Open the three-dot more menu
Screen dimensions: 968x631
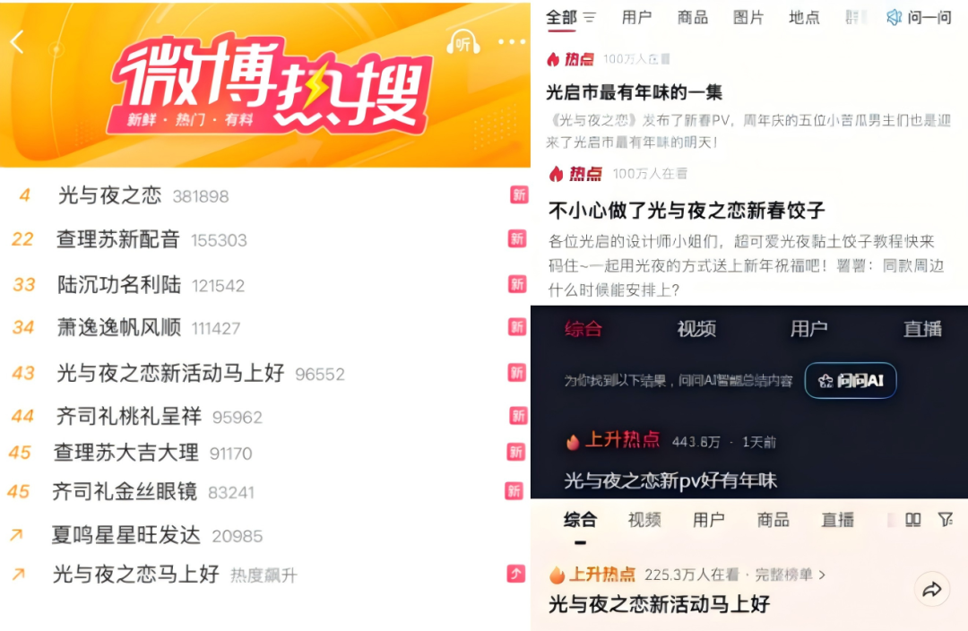coord(512,41)
